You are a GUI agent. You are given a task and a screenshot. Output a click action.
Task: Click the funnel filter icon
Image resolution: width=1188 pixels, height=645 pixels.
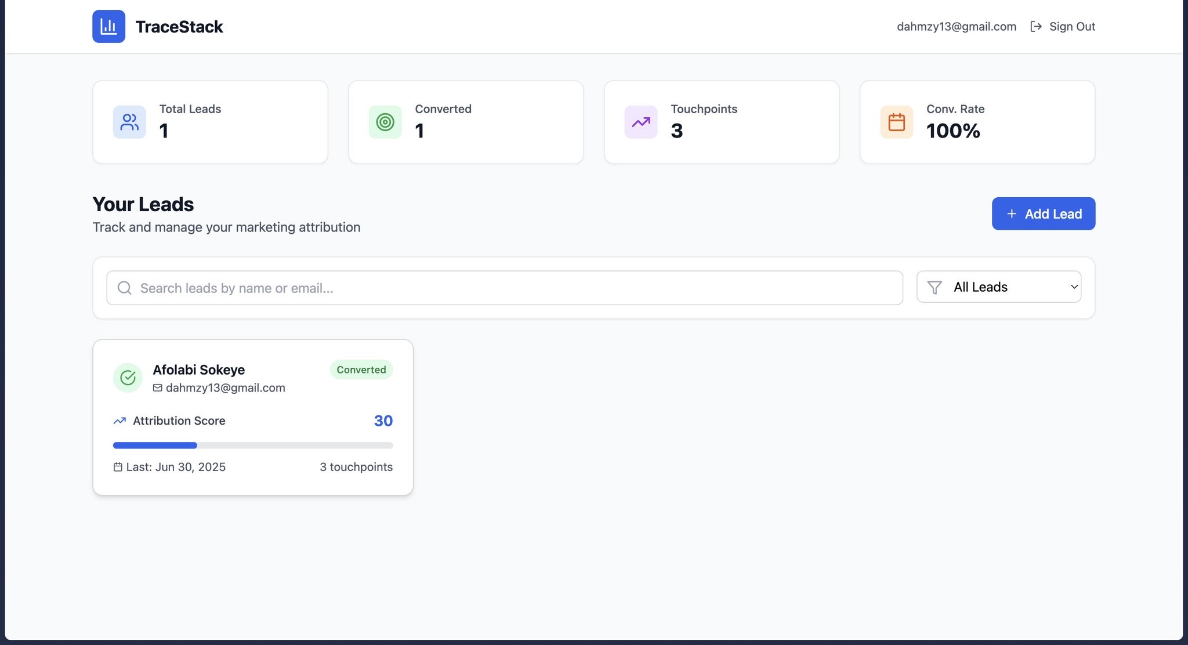(x=934, y=287)
